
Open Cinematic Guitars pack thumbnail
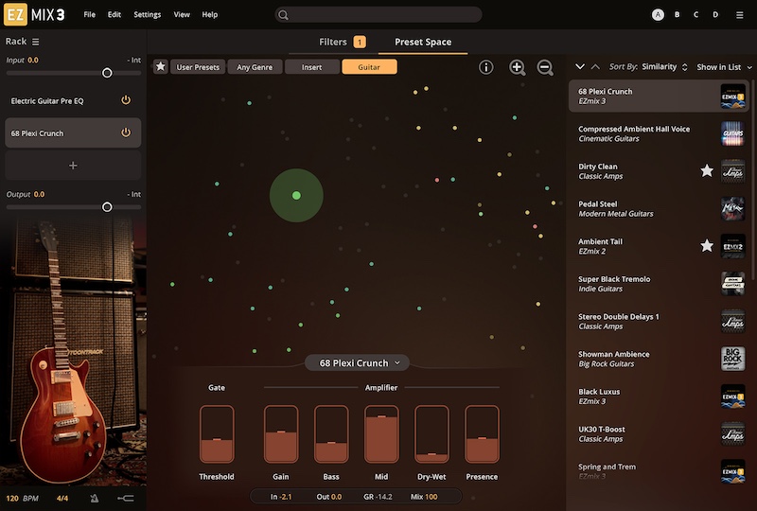[x=732, y=133]
